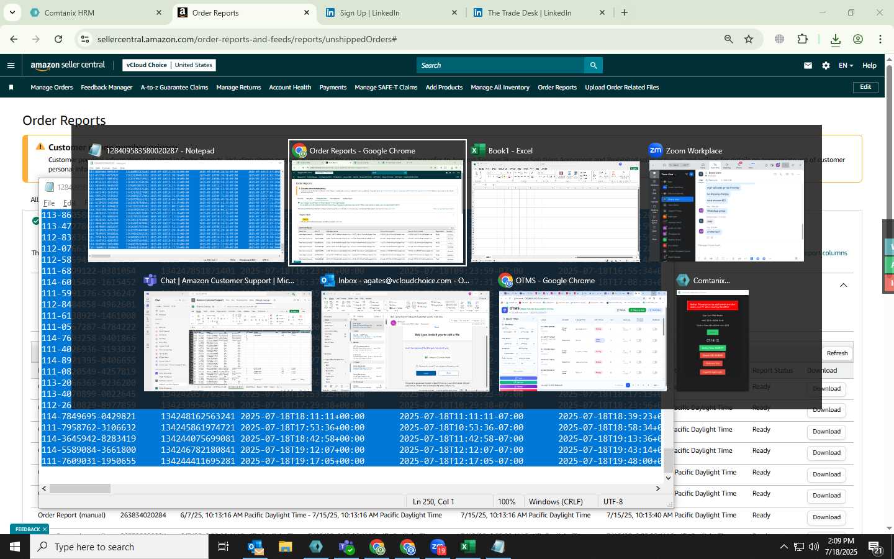Open Zoom from the taskbar
Image resolution: width=894 pixels, height=559 pixels.
(x=438, y=547)
